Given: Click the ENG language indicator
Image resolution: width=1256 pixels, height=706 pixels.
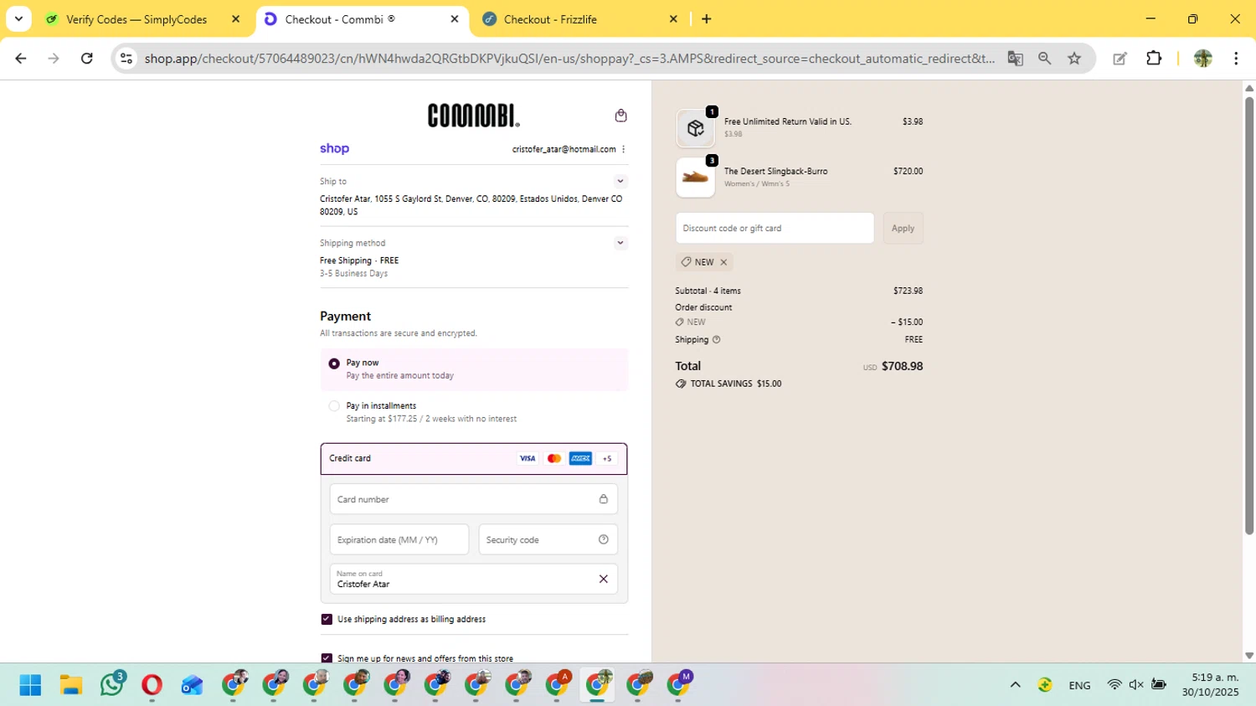Looking at the screenshot, I should (1079, 685).
